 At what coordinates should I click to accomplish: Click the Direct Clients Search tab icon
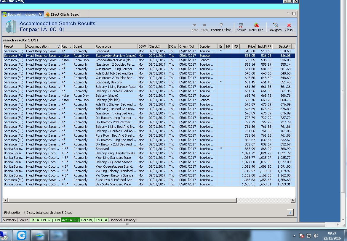pos(48,14)
